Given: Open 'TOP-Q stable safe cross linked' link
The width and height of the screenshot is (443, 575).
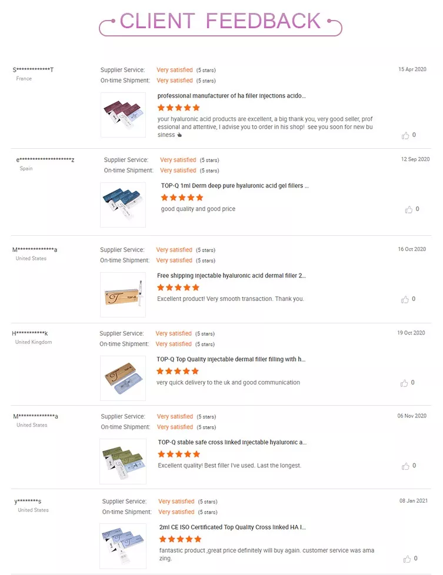Looking at the screenshot, I should point(232,442).
